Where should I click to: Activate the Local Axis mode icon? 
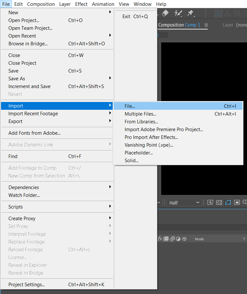[218, 14]
